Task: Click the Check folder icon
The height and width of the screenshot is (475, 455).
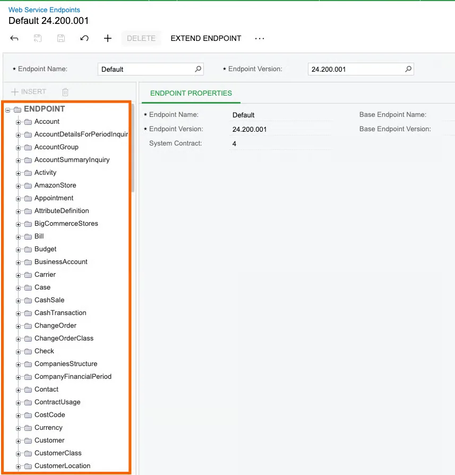Action: [x=28, y=351]
